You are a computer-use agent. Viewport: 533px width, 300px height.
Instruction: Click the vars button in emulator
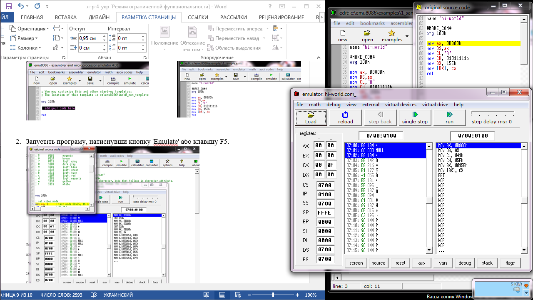pyautogui.click(x=443, y=263)
